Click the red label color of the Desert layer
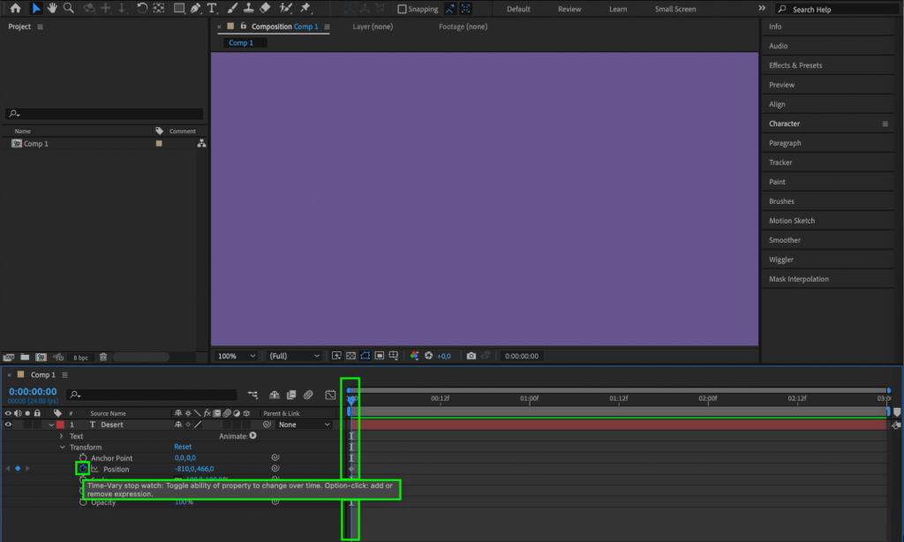Image resolution: width=904 pixels, height=542 pixels. coord(62,425)
